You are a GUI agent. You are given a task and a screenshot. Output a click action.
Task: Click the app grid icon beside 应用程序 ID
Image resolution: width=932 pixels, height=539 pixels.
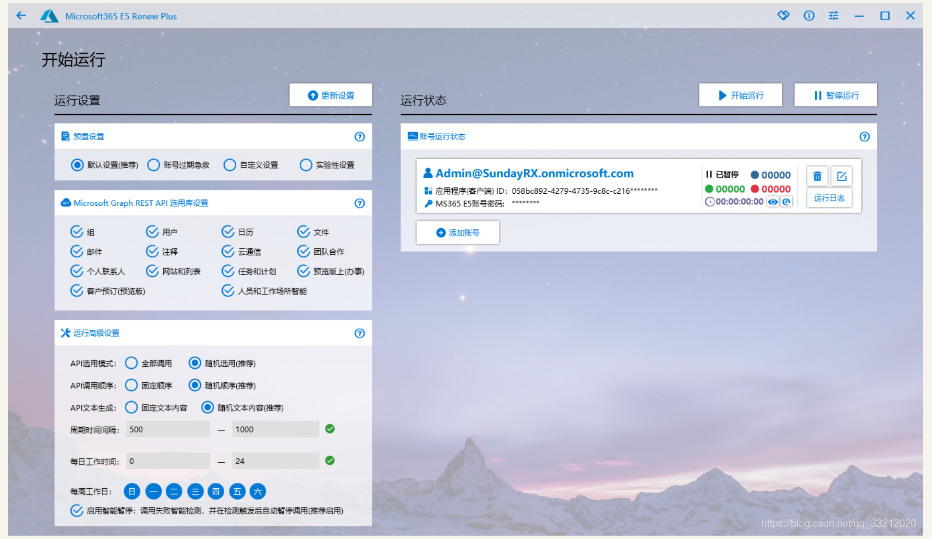coord(428,191)
